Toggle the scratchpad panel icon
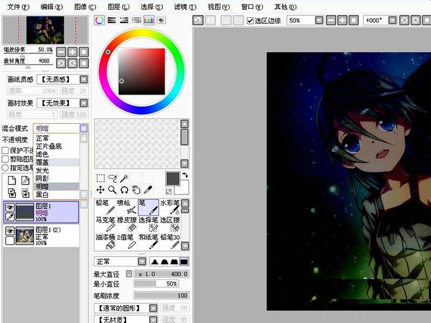The image size is (431, 323). [x=161, y=20]
